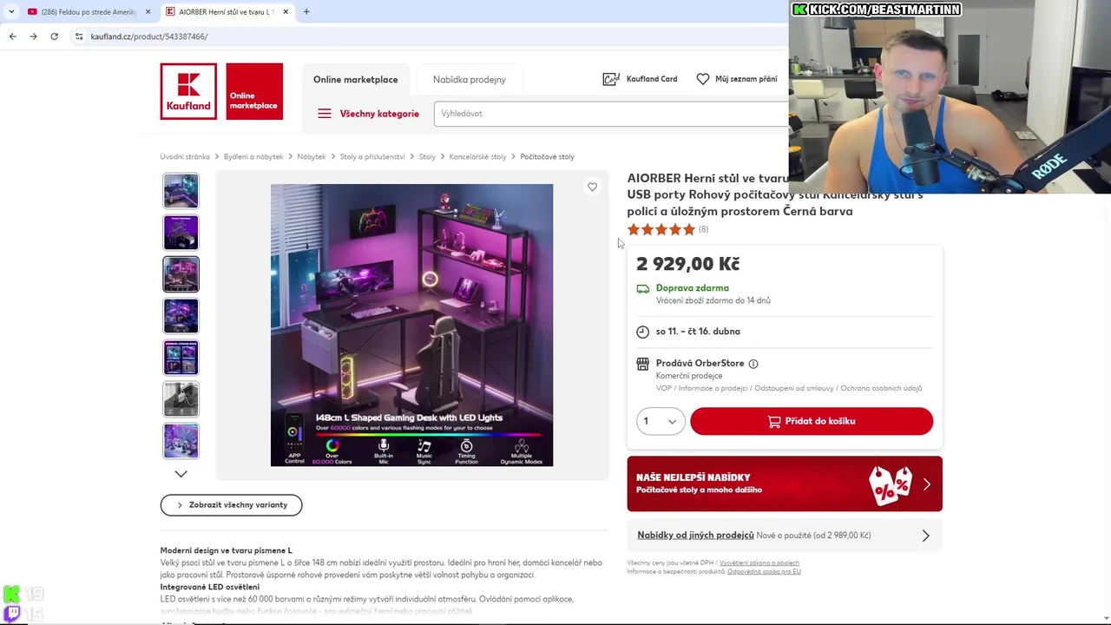Click the Kaufland logo
Image resolution: width=1111 pixels, height=625 pixels.
click(x=188, y=91)
